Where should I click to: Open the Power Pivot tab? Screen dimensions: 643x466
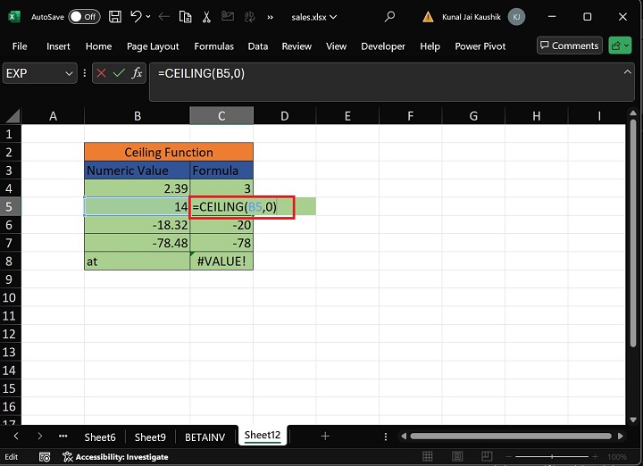pos(480,46)
